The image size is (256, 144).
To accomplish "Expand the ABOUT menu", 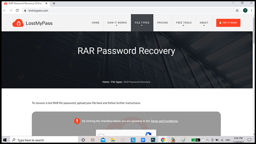I will [204, 23].
